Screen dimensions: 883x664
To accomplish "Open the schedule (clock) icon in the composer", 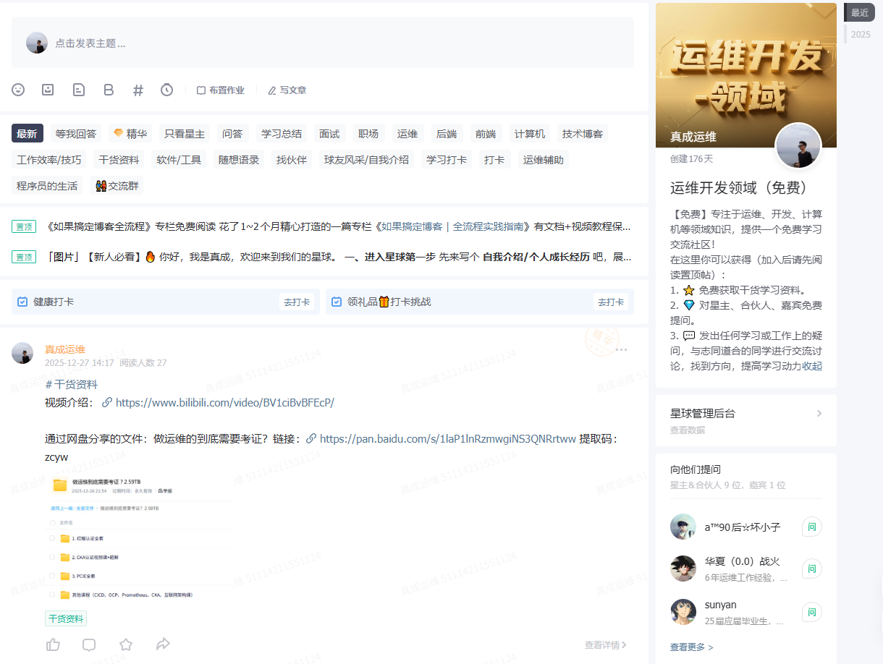I will [167, 90].
